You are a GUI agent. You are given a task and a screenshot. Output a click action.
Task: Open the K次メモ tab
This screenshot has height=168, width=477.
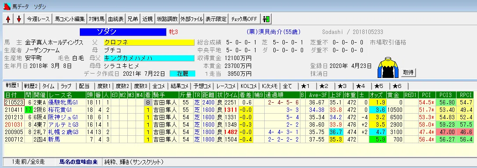[x=270, y=86]
